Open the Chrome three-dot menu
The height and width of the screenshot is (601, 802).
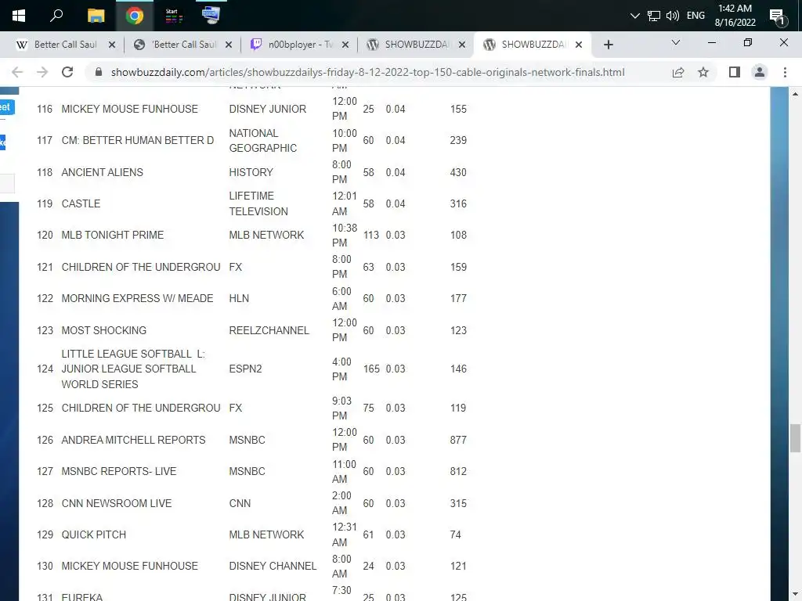tap(785, 72)
